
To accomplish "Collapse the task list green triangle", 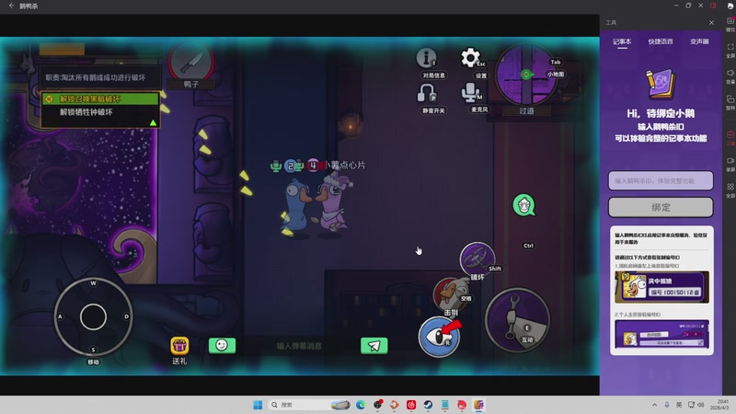I will pos(153,123).
